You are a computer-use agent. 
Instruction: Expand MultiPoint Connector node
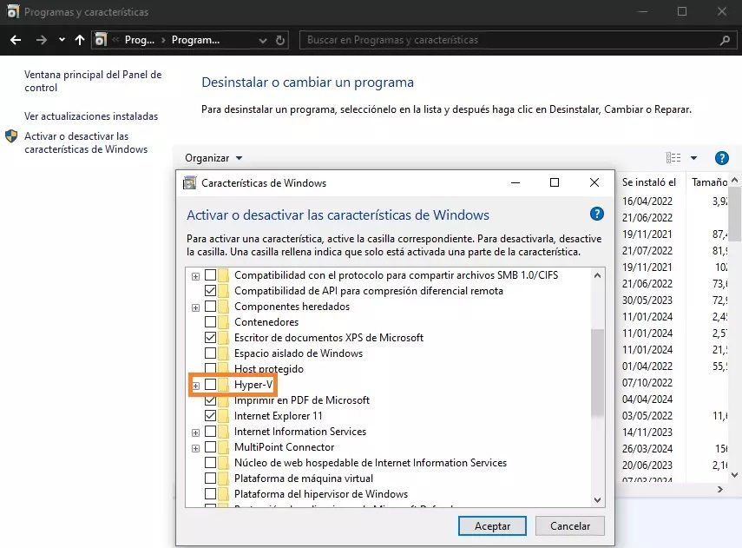195,448
